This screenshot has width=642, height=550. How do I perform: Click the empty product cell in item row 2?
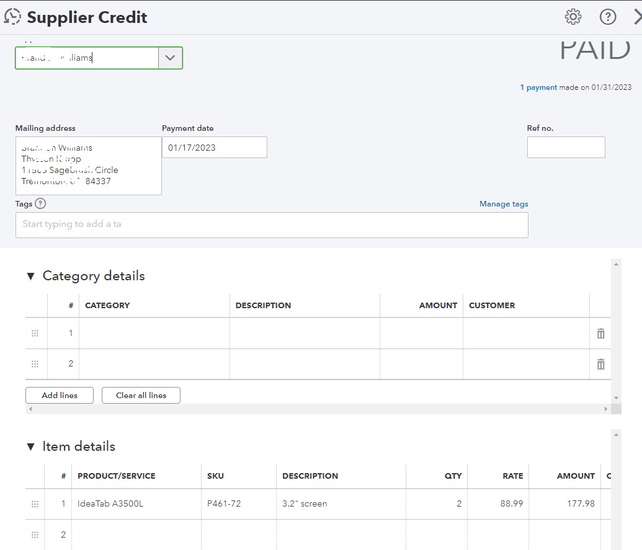pos(136,535)
